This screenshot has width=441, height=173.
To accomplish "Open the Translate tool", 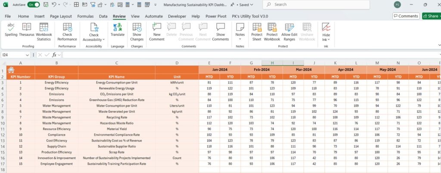I will 118,30.
